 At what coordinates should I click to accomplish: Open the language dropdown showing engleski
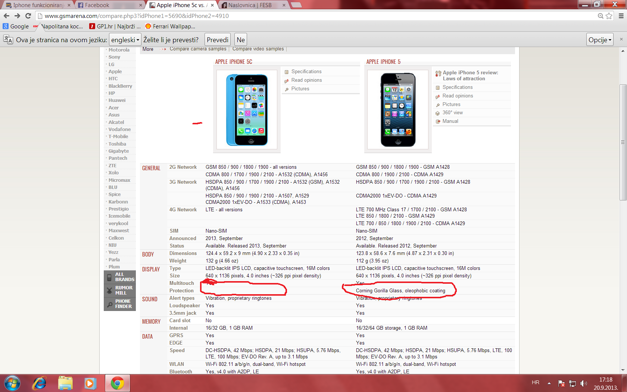pyautogui.click(x=125, y=40)
